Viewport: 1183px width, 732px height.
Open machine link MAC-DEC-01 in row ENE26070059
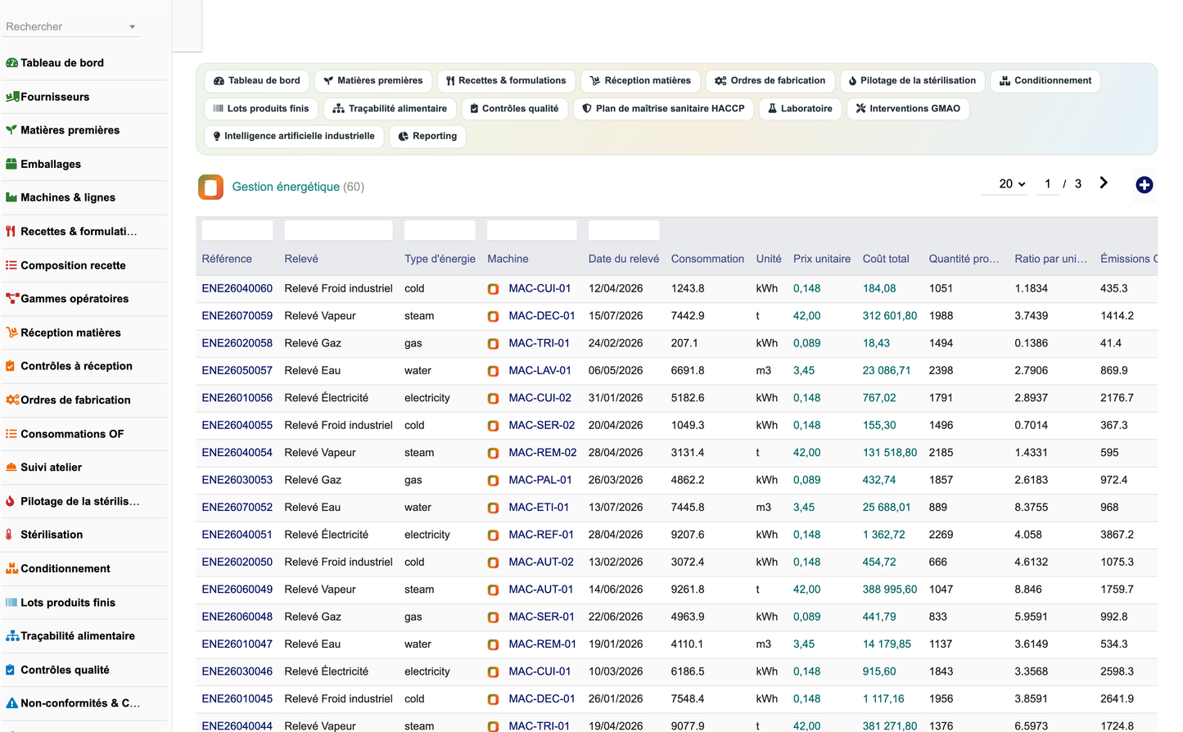tap(542, 315)
